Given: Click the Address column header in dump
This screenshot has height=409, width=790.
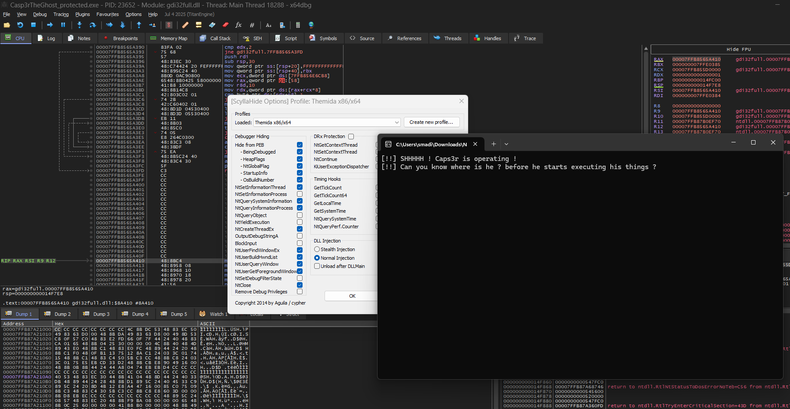Looking at the screenshot, I should 26,324.
